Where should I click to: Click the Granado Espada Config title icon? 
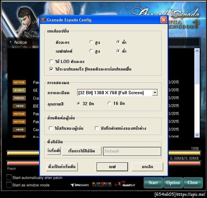point(43,20)
